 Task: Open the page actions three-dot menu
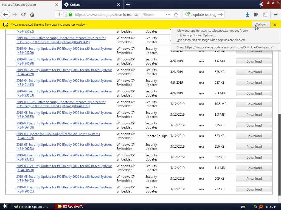point(168,14)
